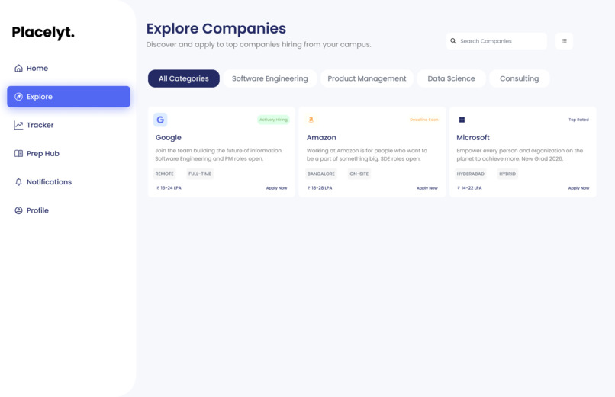The image size is (615, 397).
Task: Click the Profile user icon
Action: pos(18,210)
